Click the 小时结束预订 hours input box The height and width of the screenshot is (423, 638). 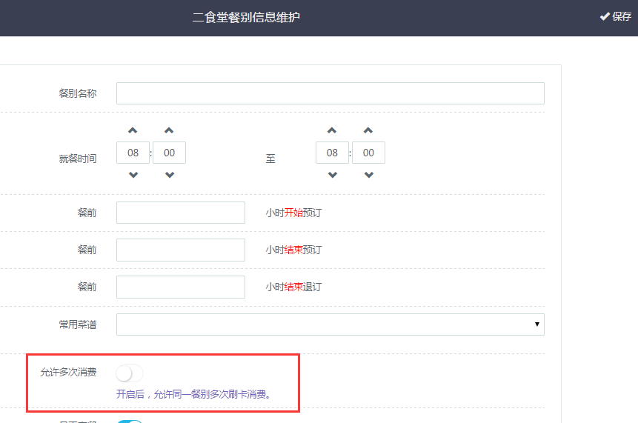pos(181,250)
